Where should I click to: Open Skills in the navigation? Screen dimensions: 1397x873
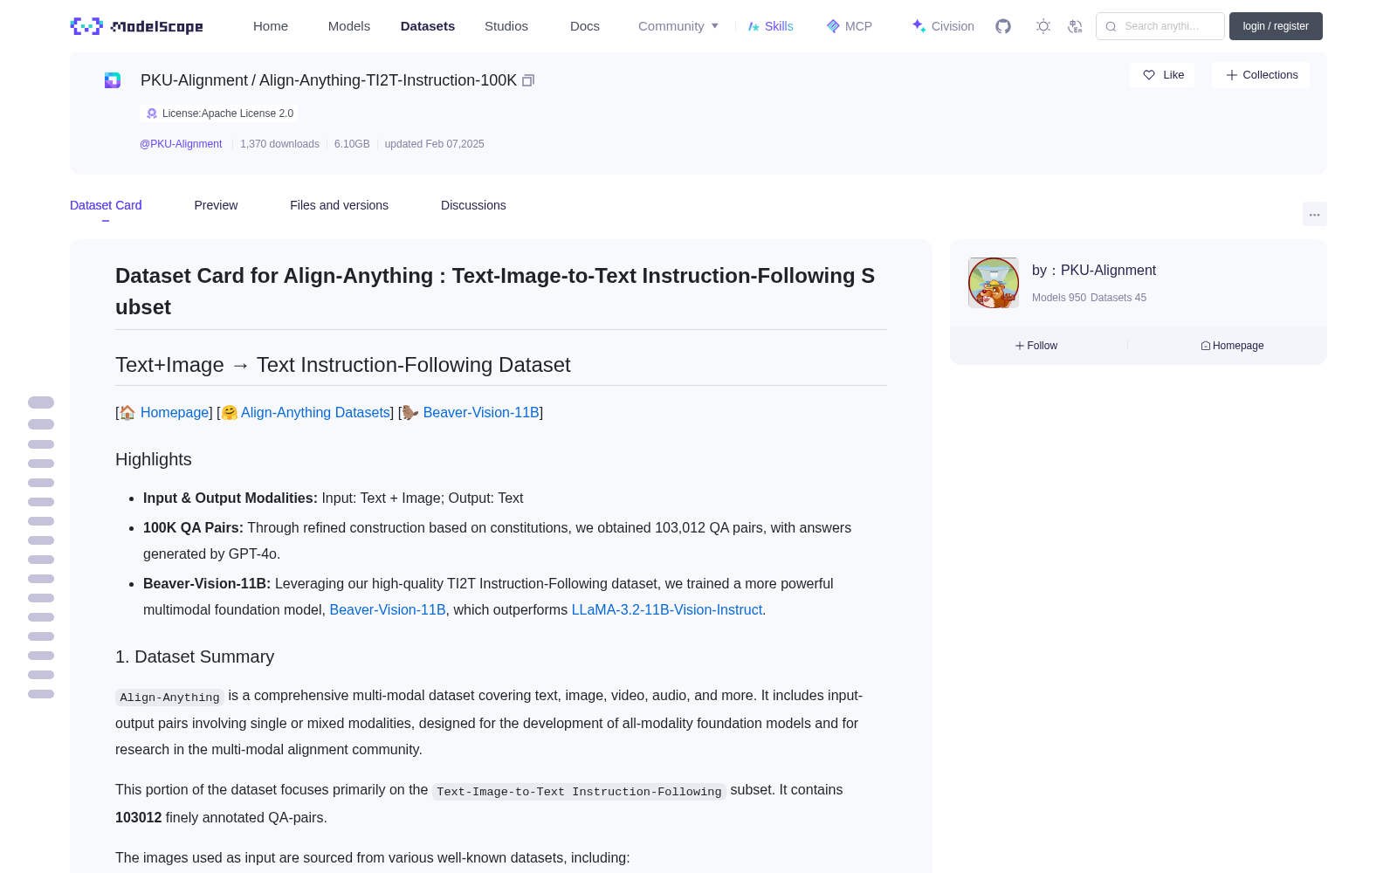771,26
